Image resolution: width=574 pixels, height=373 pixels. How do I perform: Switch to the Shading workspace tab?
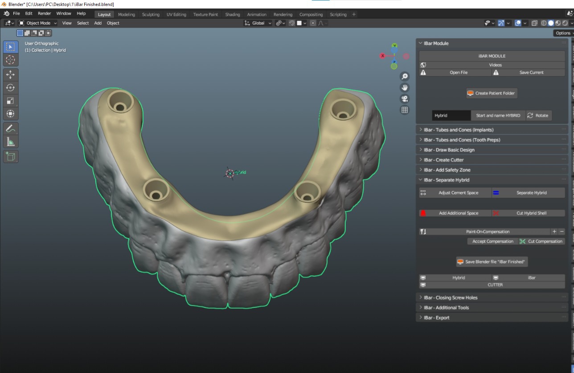(232, 14)
